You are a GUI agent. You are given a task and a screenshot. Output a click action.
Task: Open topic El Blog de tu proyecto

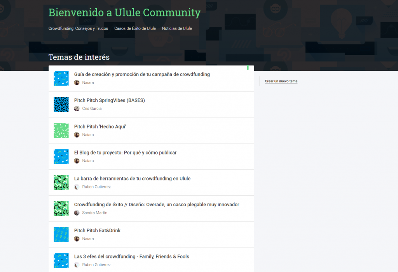[x=126, y=153]
